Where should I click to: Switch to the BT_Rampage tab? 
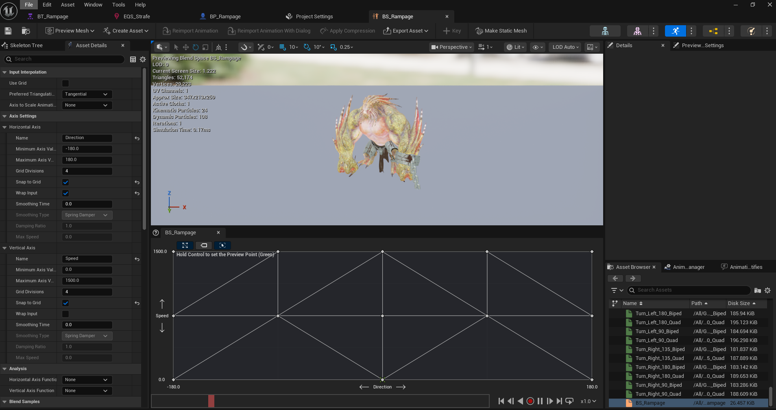(x=53, y=17)
